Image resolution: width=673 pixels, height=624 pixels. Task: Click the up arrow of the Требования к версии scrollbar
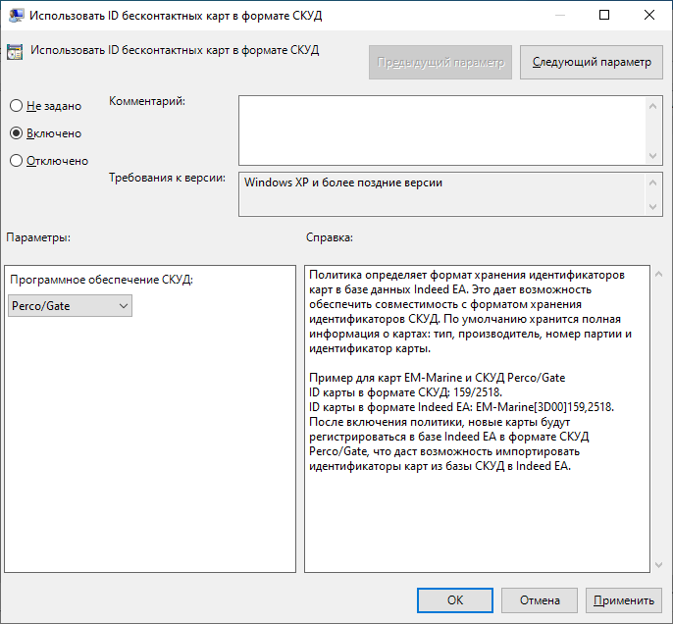click(x=653, y=182)
